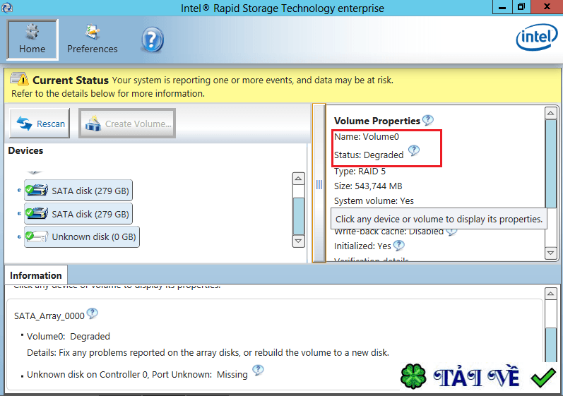The height and width of the screenshot is (396, 563).
Task: Click the System volume: Yes text
Action: coord(374,201)
